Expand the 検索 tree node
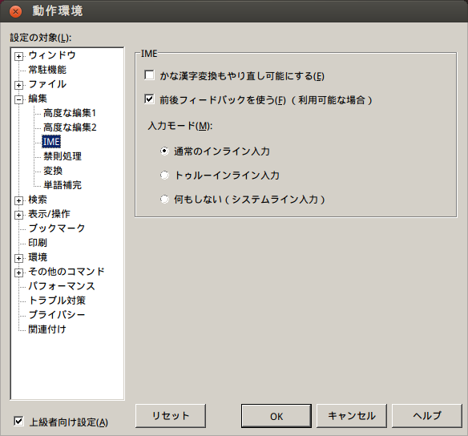Viewport: 468px width, 436px height. click(18, 200)
